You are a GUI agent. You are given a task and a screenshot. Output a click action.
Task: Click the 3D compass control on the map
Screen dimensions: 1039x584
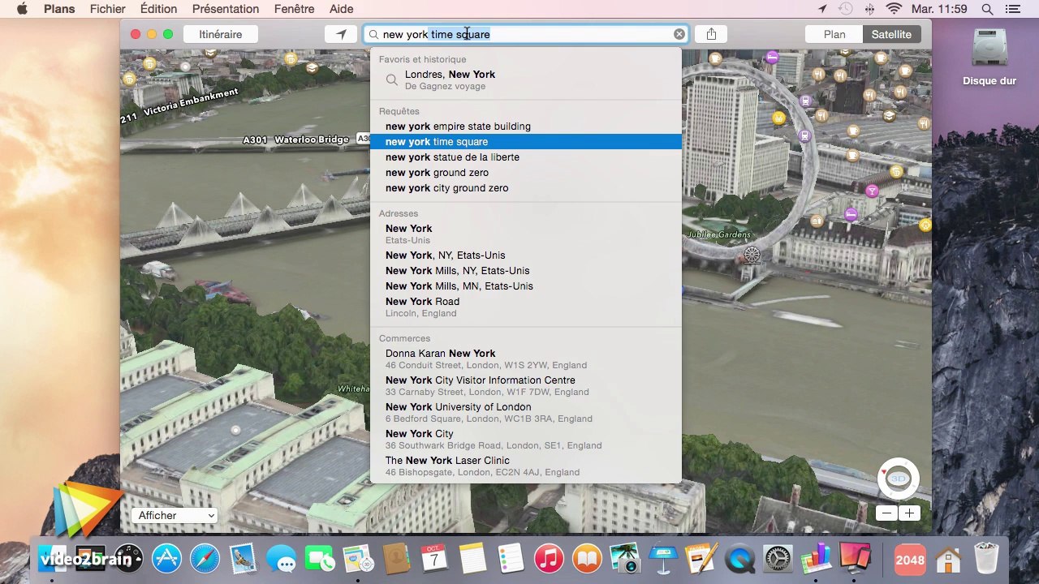click(x=898, y=479)
